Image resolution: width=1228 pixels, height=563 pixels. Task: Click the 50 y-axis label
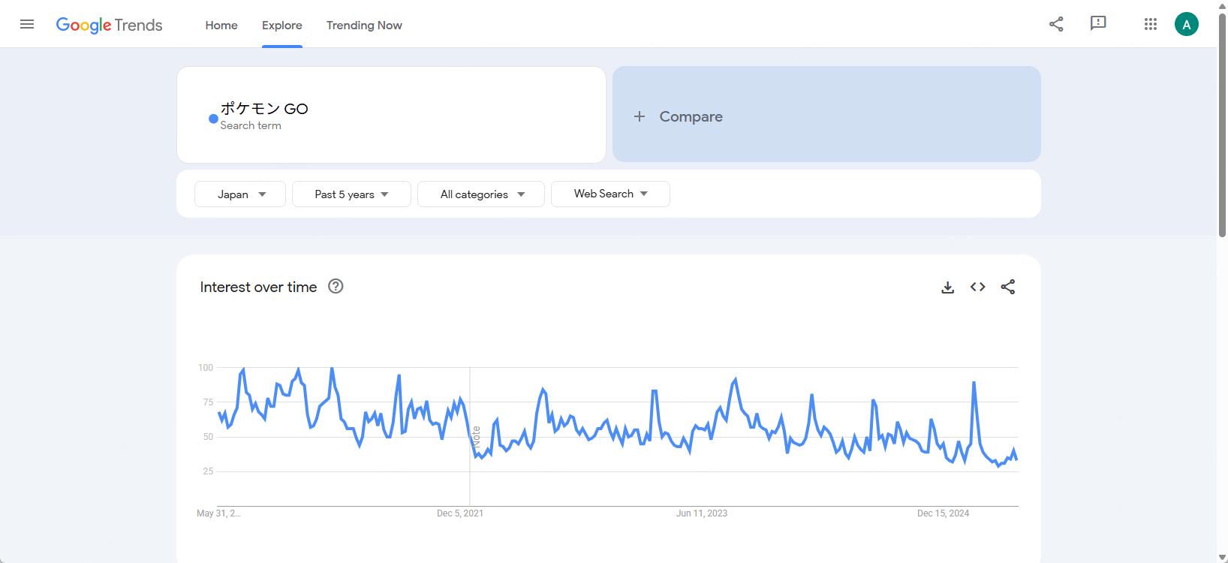pos(208,437)
